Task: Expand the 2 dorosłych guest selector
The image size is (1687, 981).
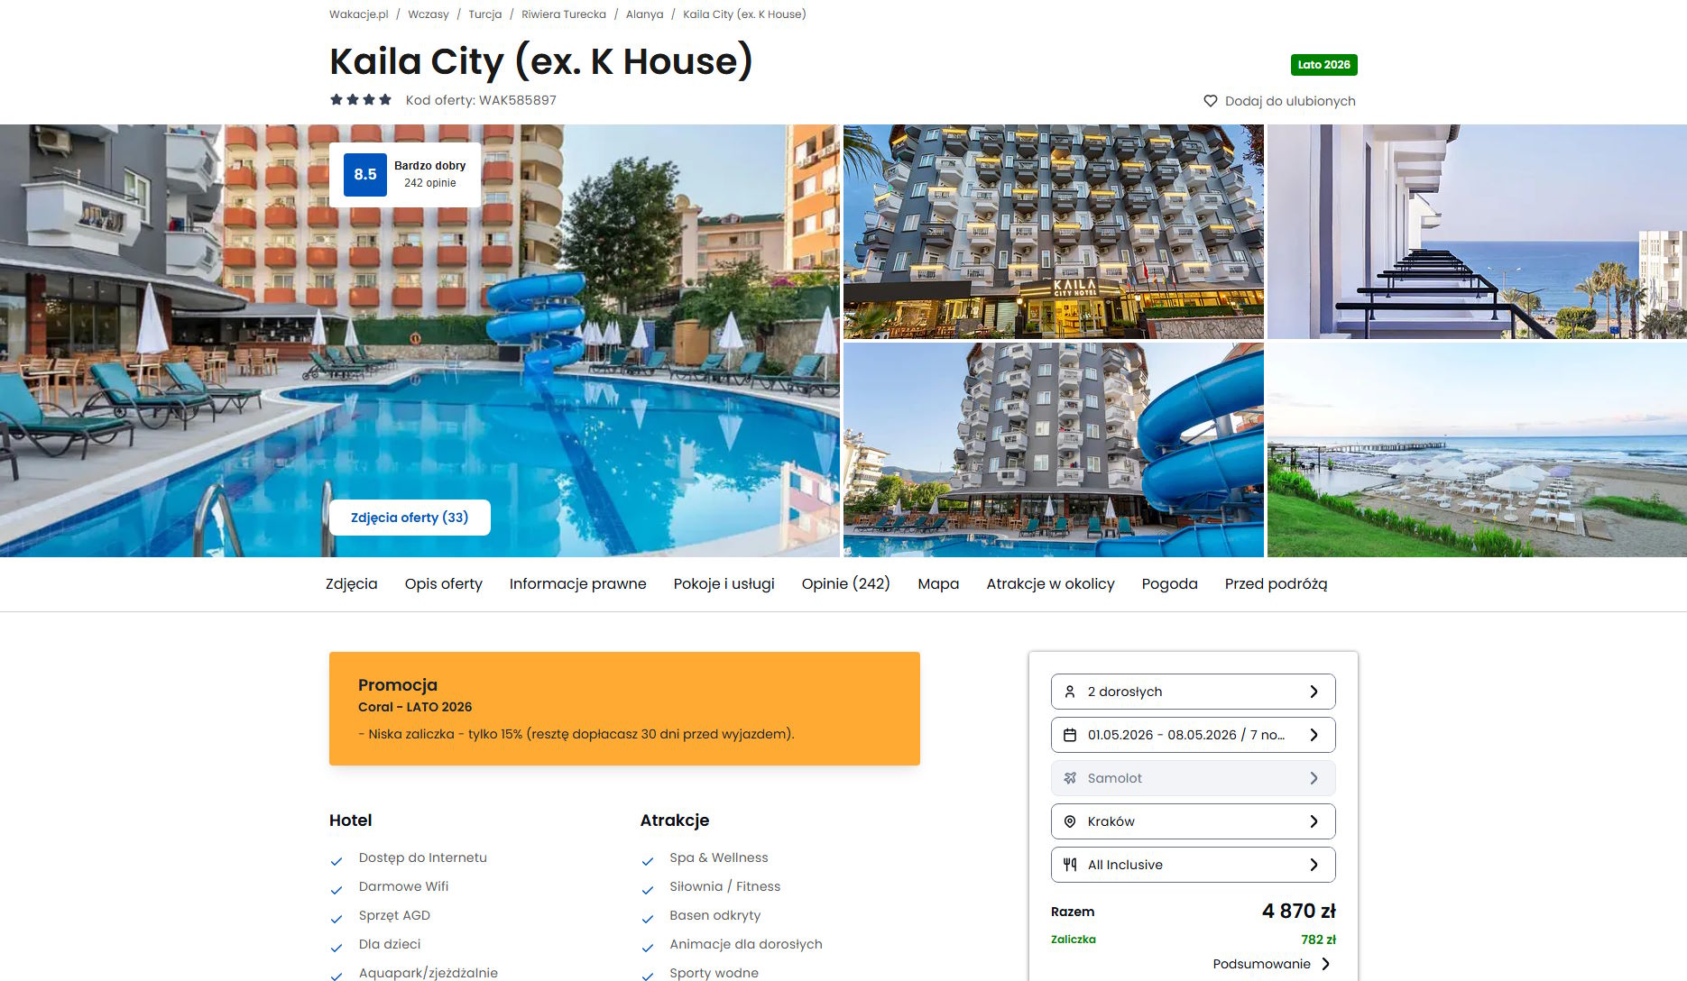Action: 1193,692
